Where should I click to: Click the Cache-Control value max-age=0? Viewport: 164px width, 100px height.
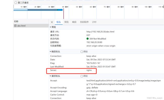tap(92, 95)
